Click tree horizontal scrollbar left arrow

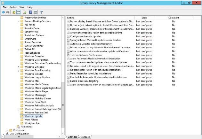[x=3, y=136]
